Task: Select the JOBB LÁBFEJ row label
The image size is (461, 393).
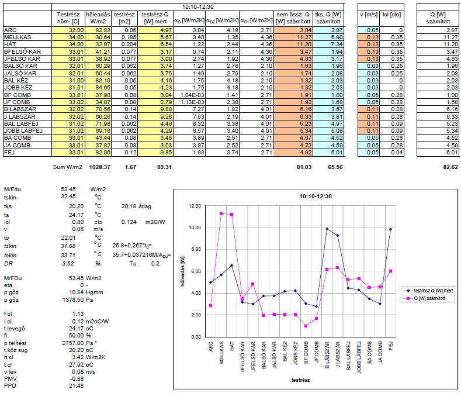Action: [x=27, y=130]
